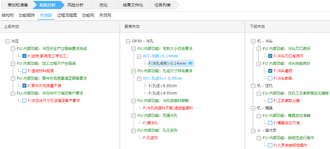Select the F:冲孔排废料不畅,造成垫废料 failure

click(x=168, y=108)
